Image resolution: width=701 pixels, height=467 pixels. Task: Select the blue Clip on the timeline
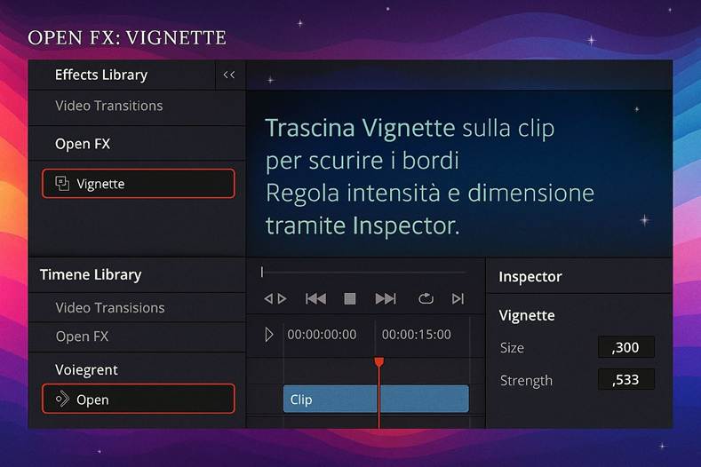click(376, 399)
